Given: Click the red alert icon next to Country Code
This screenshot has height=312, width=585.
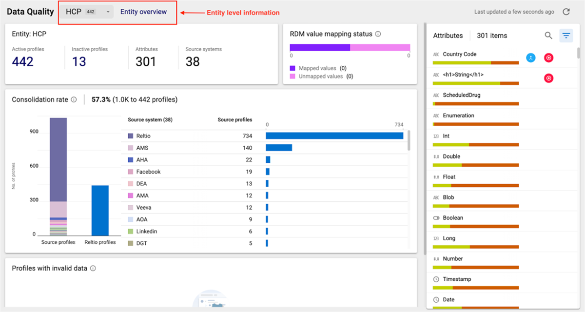Looking at the screenshot, I should pyautogui.click(x=548, y=58).
